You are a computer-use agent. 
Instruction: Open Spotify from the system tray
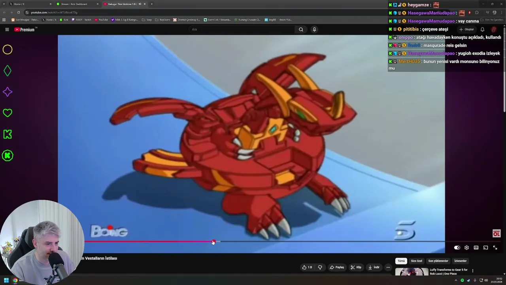click(462, 280)
